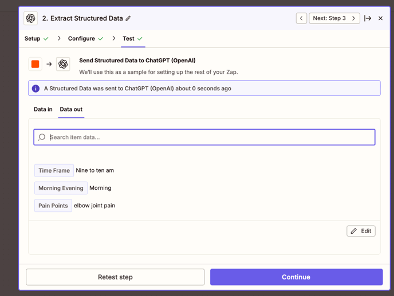
Task: Select the Pain Points field label
Action: point(53,206)
